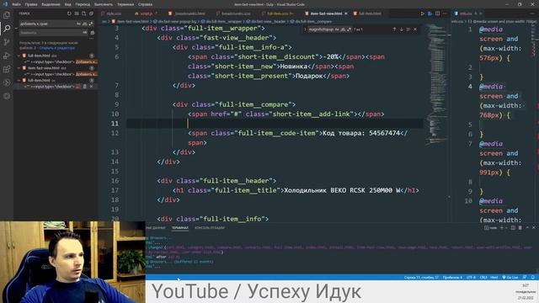Toggle replace chevron in sidebar search
This screenshot has height=303, width=539.
click(16, 28)
